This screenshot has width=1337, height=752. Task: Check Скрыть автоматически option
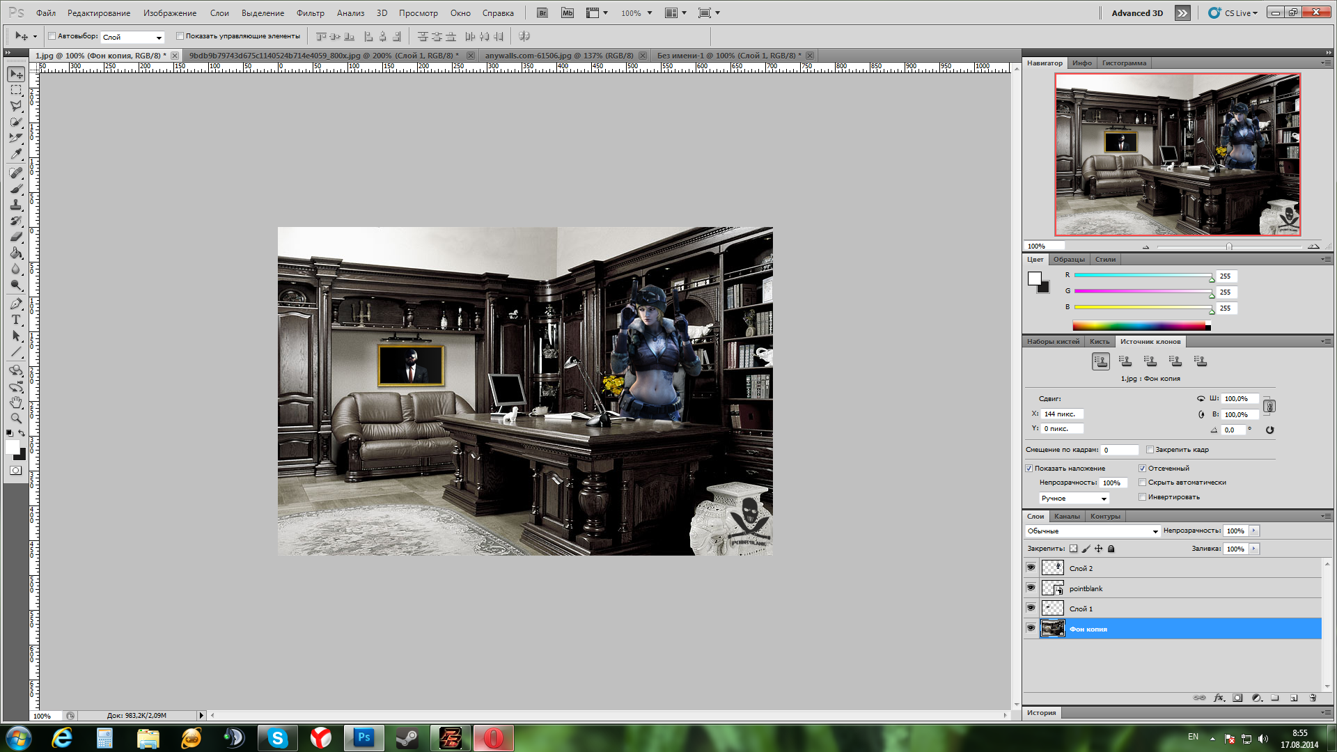pyautogui.click(x=1143, y=483)
